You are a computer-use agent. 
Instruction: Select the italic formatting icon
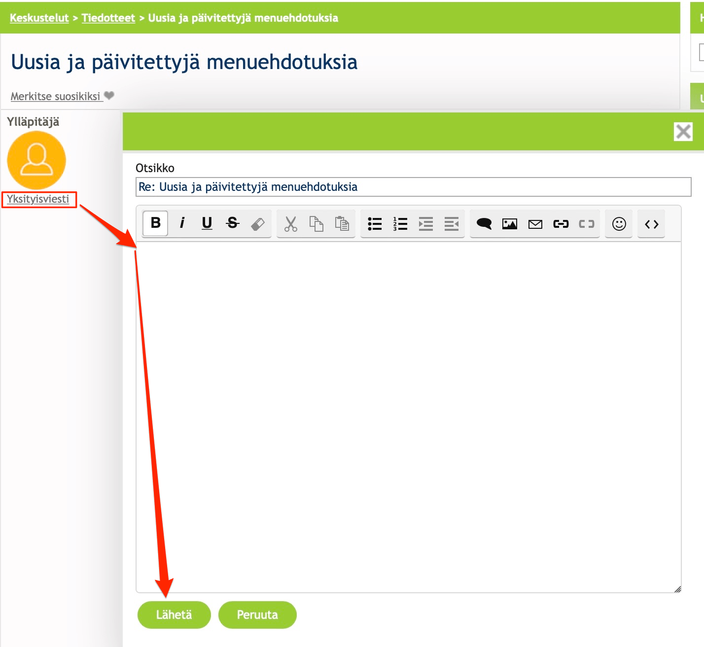182,223
